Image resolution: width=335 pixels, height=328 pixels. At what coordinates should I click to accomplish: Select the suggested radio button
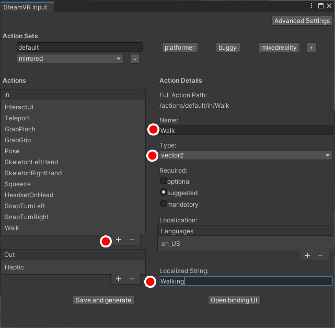164,192
